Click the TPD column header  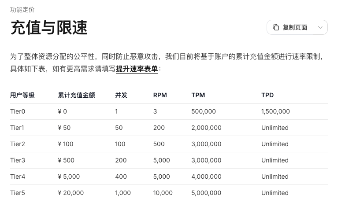(x=267, y=95)
